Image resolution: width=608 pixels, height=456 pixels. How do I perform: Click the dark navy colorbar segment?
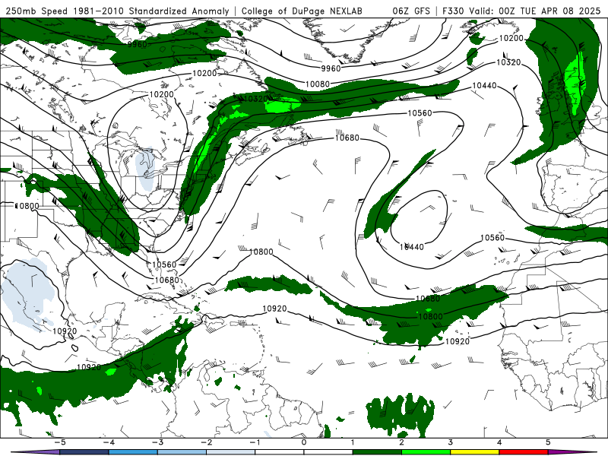84,452
